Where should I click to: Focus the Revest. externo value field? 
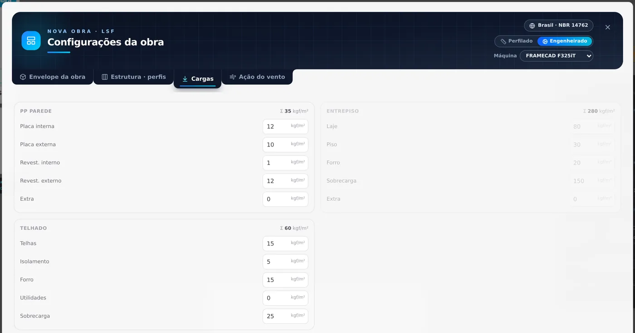point(285,181)
